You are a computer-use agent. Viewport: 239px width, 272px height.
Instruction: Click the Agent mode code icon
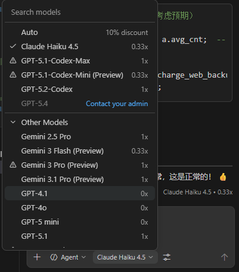pyautogui.click(x=54, y=257)
